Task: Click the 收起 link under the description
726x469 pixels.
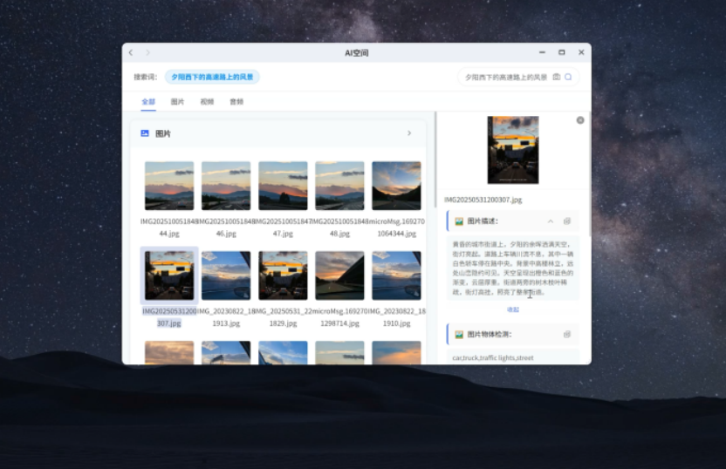Action: pos(513,309)
